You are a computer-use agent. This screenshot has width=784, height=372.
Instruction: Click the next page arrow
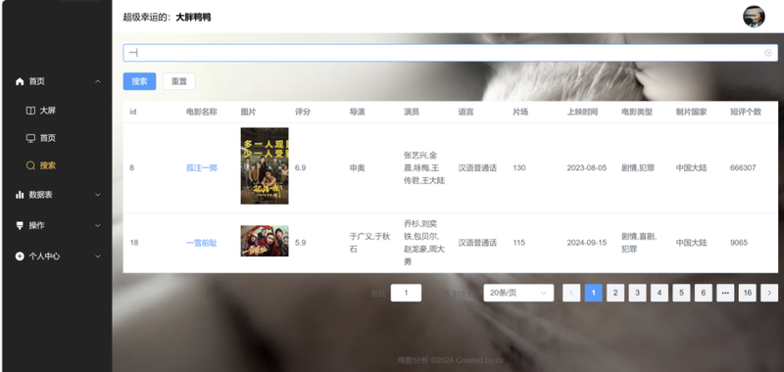[x=769, y=293]
